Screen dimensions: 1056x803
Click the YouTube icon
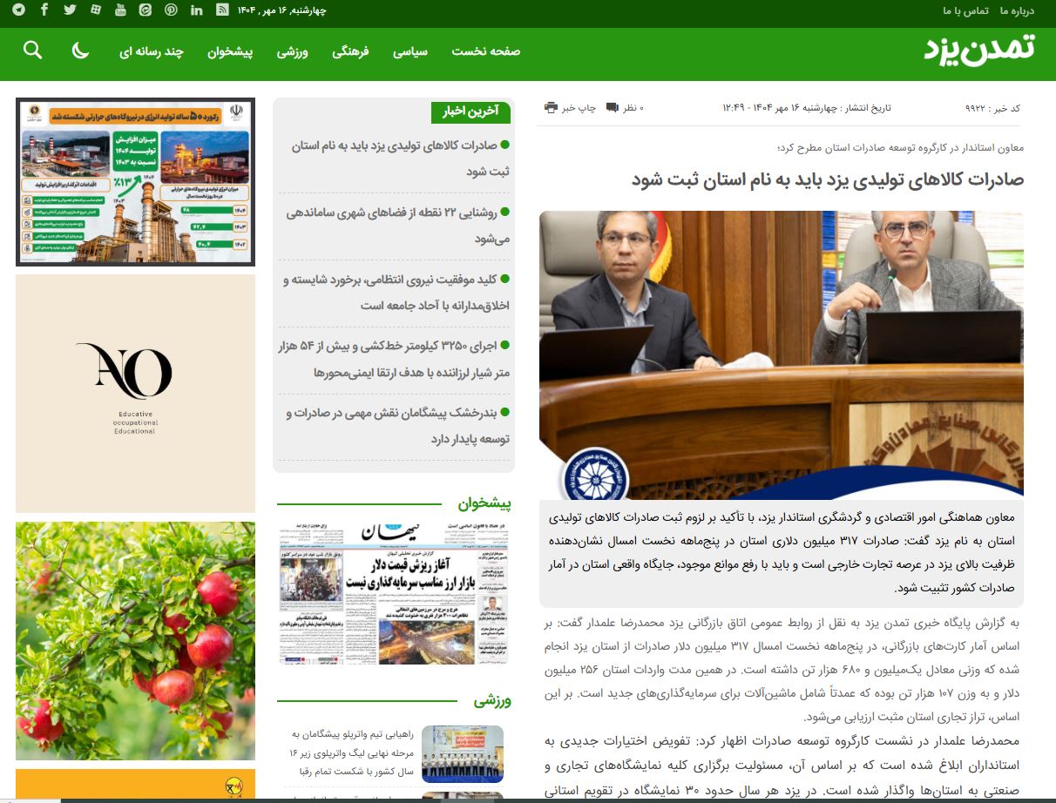120,10
